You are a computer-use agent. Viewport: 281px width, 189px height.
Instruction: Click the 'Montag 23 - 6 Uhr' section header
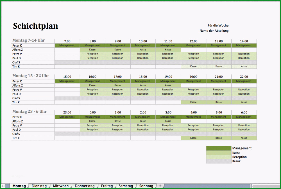click(x=30, y=111)
